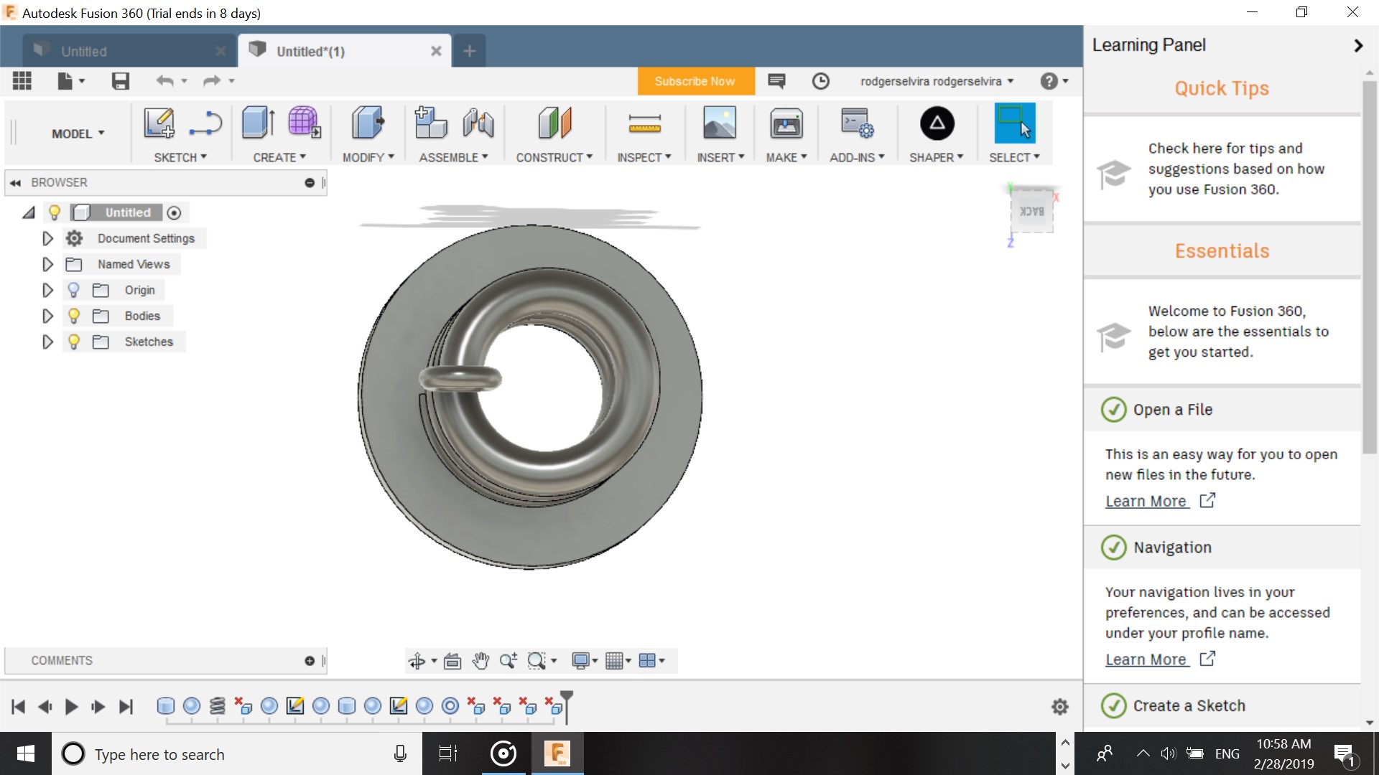1379x775 pixels.
Task: Click the Job Status clock icon
Action: pos(820,81)
